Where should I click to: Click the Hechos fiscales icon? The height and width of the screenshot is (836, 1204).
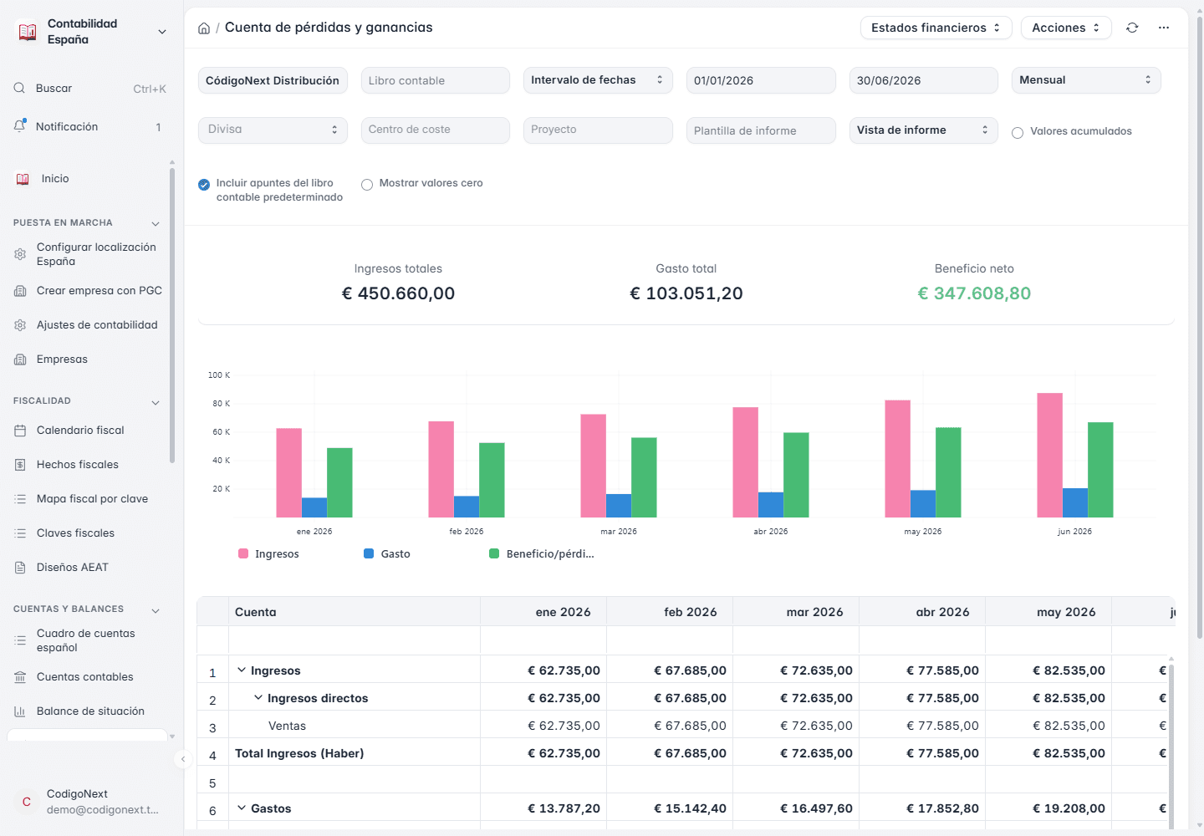click(20, 465)
